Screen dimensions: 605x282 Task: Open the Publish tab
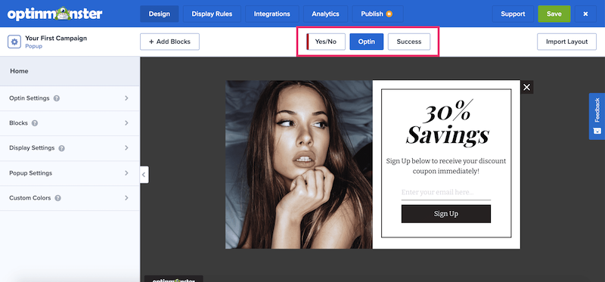coord(377,14)
